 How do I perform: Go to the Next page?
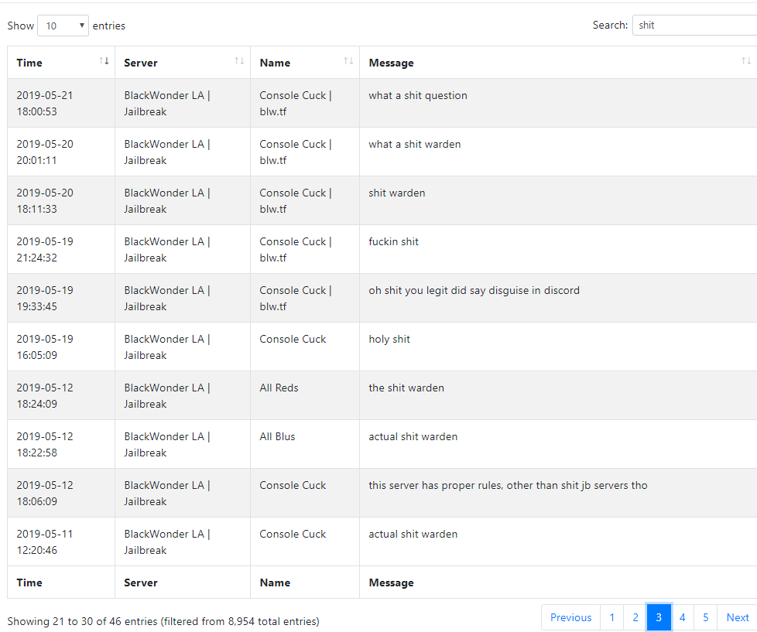(x=737, y=617)
